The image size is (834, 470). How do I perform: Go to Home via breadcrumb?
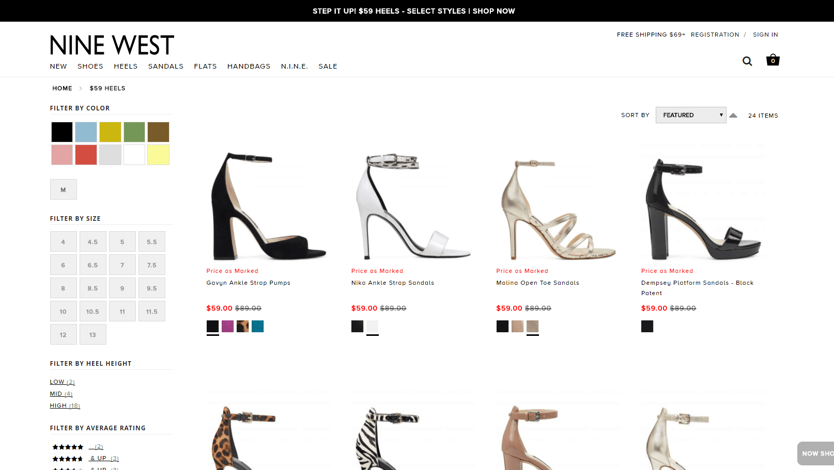(x=63, y=88)
